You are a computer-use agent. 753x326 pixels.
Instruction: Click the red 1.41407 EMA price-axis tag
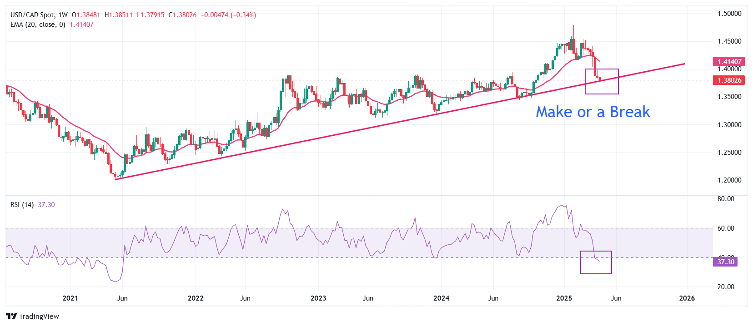click(729, 62)
